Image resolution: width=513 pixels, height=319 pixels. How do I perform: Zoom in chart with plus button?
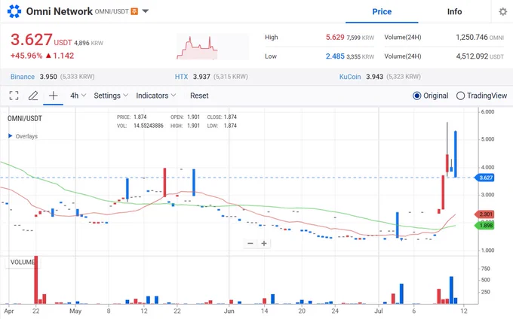(264, 243)
